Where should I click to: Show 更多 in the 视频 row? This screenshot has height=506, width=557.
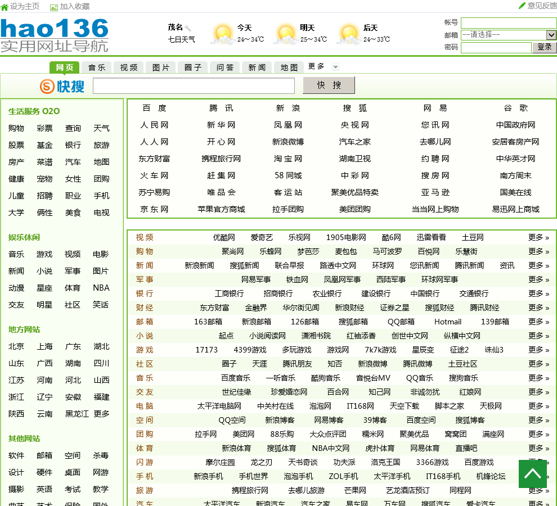tap(538, 237)
